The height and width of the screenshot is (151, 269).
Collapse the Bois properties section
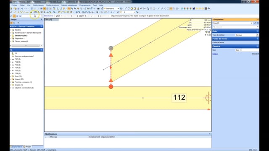(x=257, y=31)
